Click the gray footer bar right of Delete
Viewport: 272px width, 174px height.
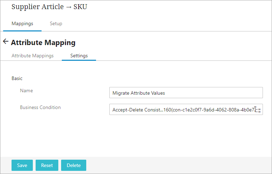pos(175,165)
